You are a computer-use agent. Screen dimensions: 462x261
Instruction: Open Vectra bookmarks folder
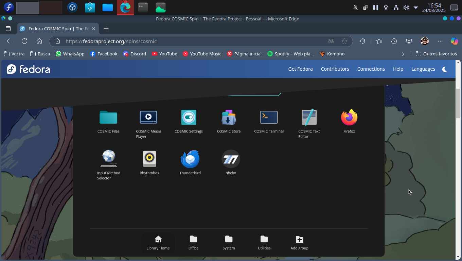(14, 54)
